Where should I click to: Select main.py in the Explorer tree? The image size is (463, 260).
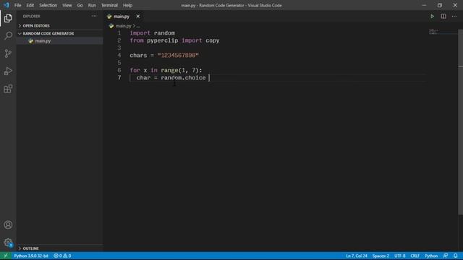(x=59, y=41)
